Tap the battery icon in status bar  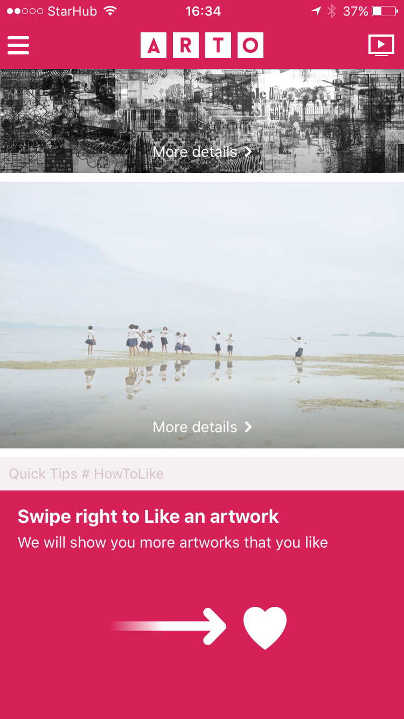[x=385, y=11]
